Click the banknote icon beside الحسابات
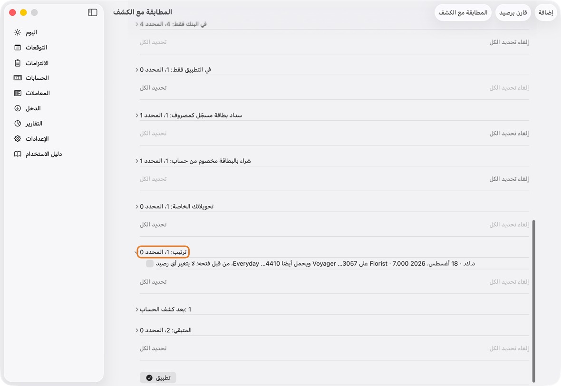Viewport: 561px width, 386px height. [18, 78]
